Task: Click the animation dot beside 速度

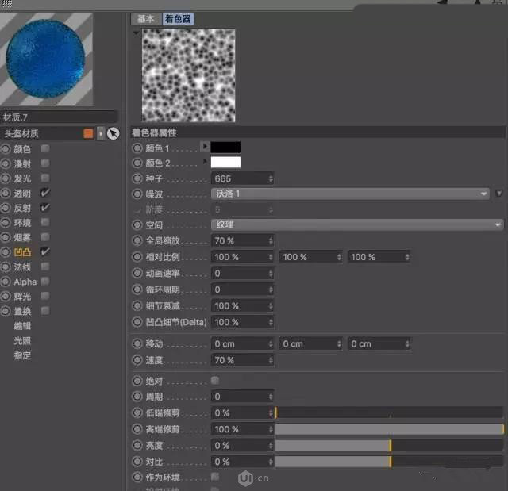Action: 137,360
